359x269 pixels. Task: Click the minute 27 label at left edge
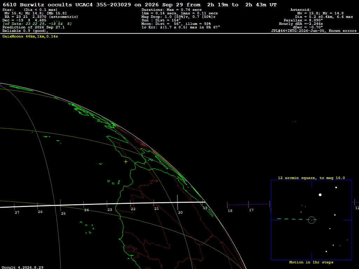coord(17,213)
